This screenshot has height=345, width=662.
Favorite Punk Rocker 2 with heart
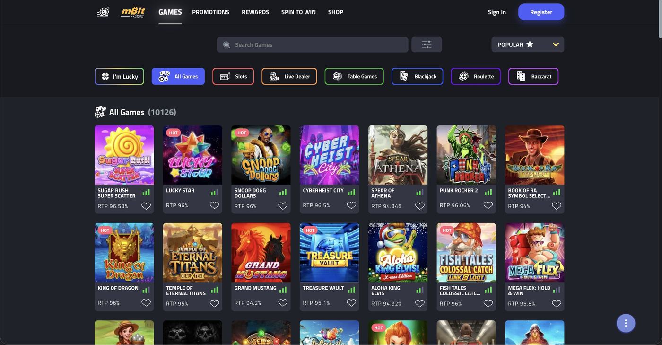488,205
